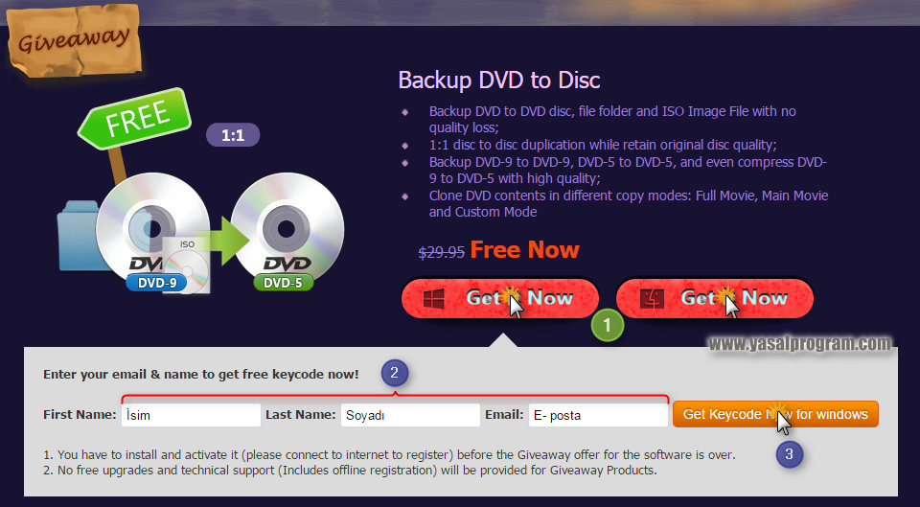Select the First Name input field
This screenshot has width=920, height=507.
pyautogui.click(x=191, y=415)
